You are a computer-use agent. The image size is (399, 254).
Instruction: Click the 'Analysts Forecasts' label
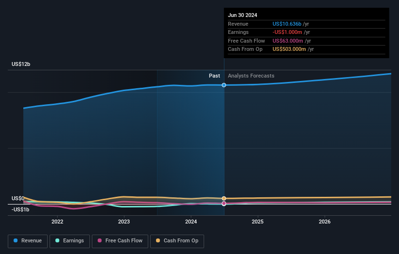point(251,76)
